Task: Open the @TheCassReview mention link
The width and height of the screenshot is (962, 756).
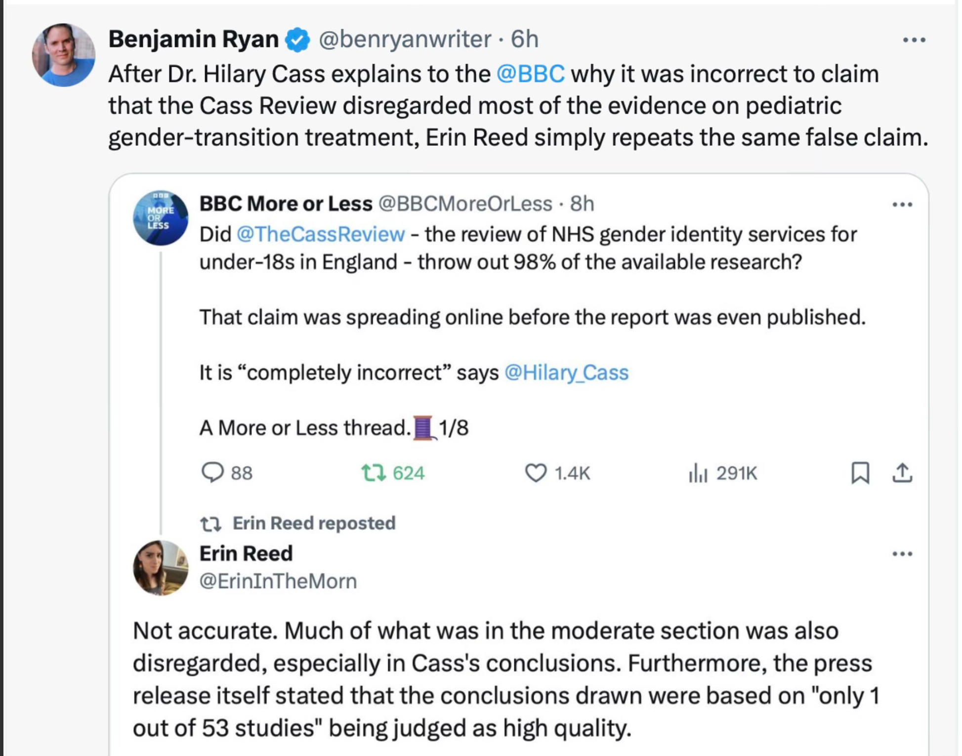Action: tap(321, 234)
